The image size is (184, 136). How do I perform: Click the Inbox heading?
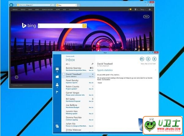point(70,60)
